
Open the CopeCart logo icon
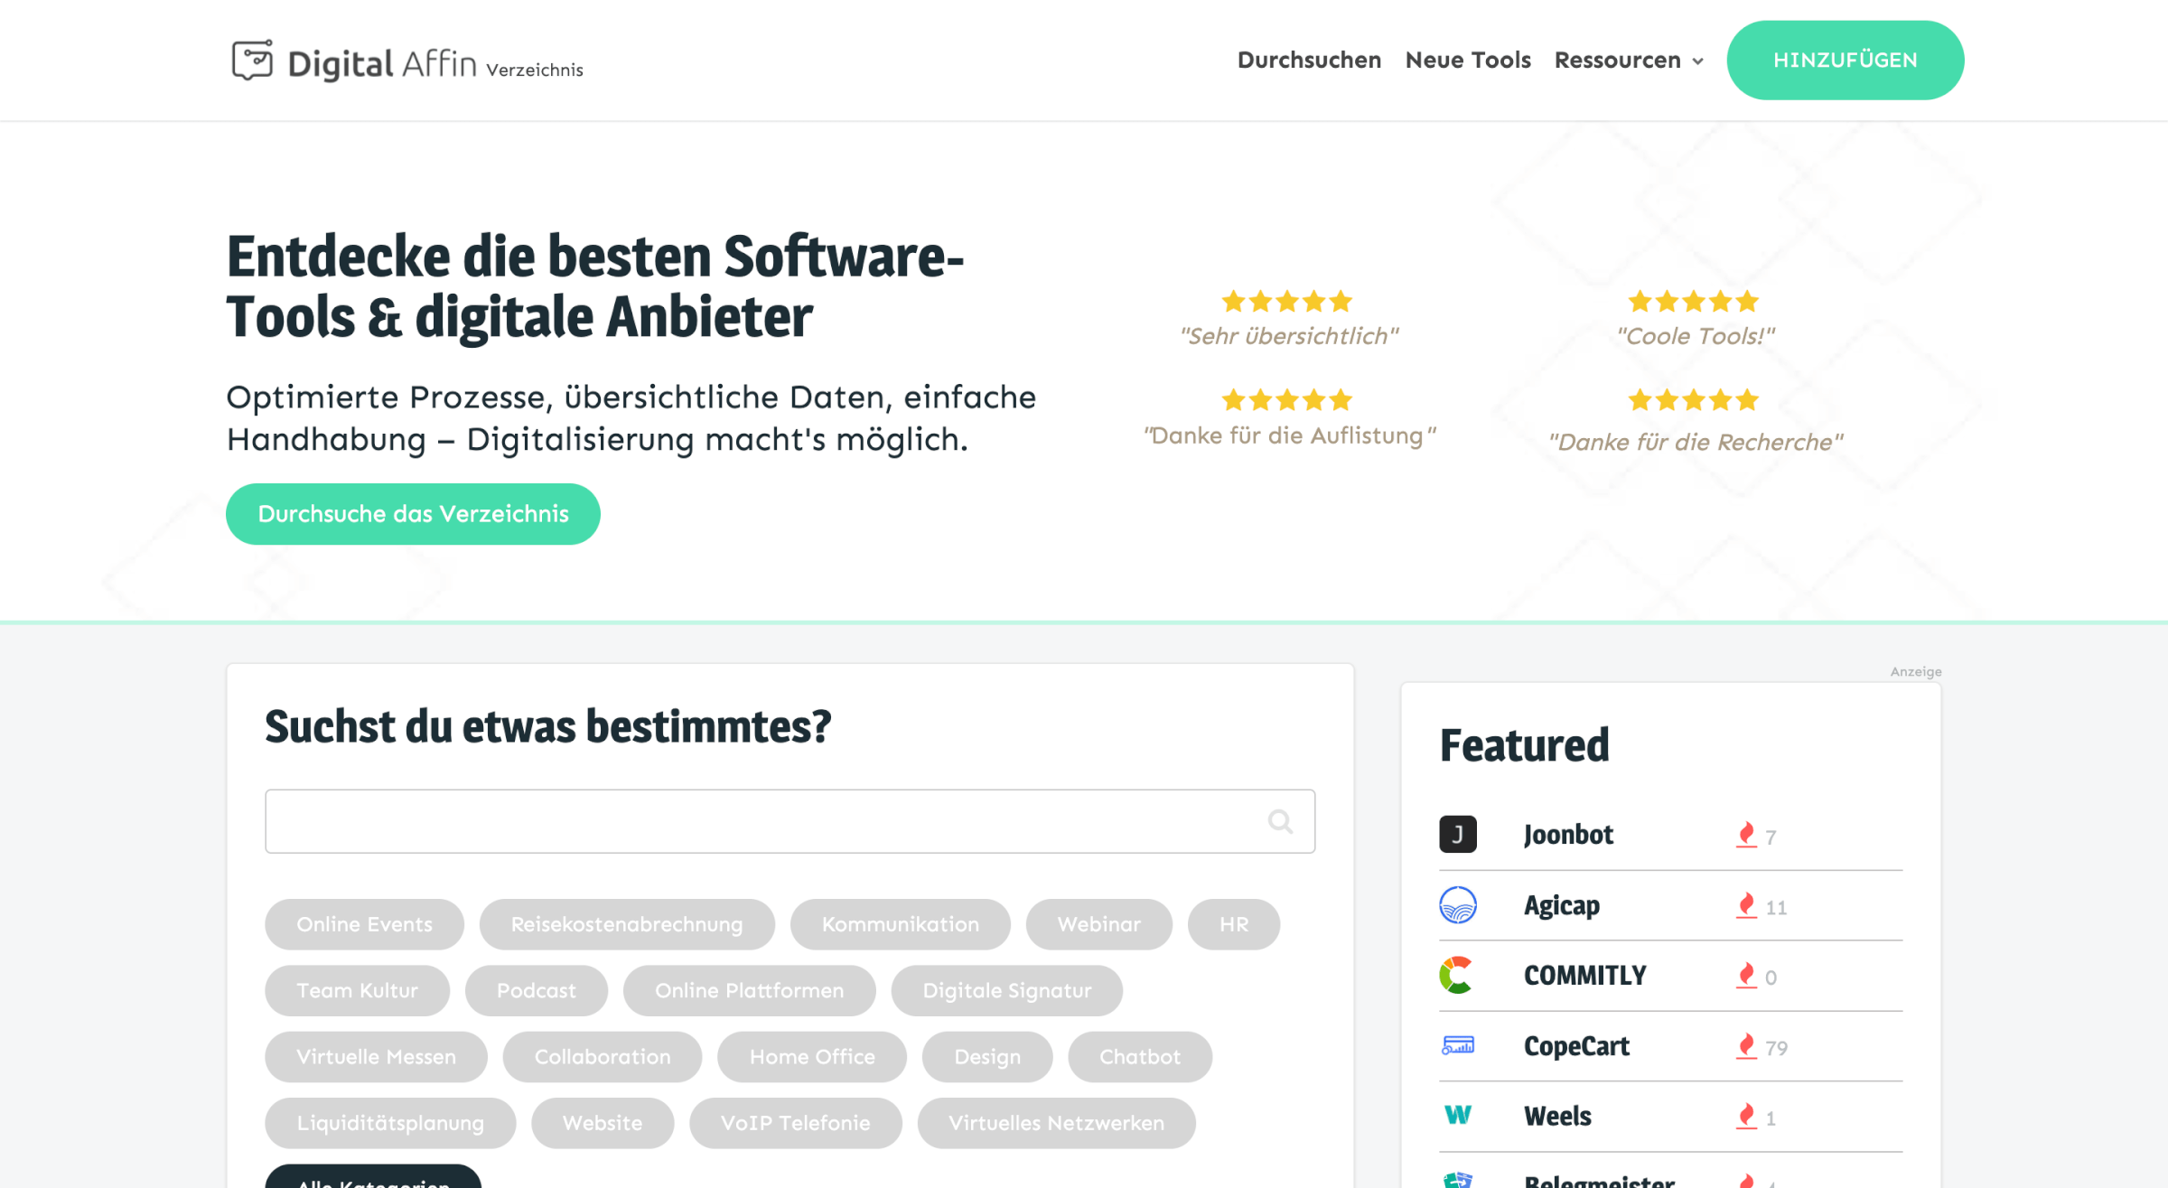click(1457, 1045)
